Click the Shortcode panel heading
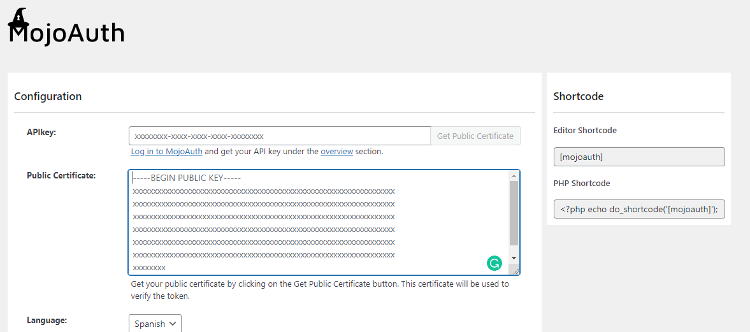The height and width of the screenshot is (332, 750). [x=579, y=96]
